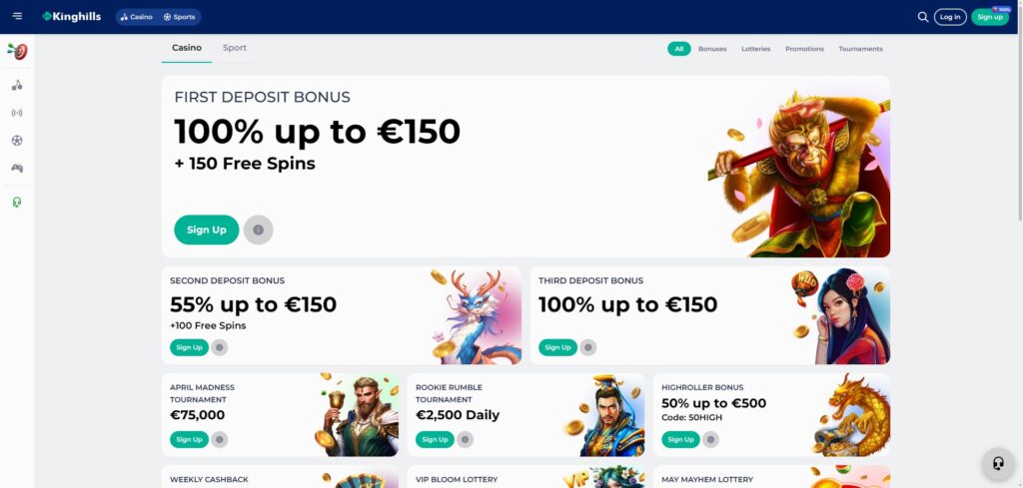Open the gamepad icon in the sidebar

point(17,168)
